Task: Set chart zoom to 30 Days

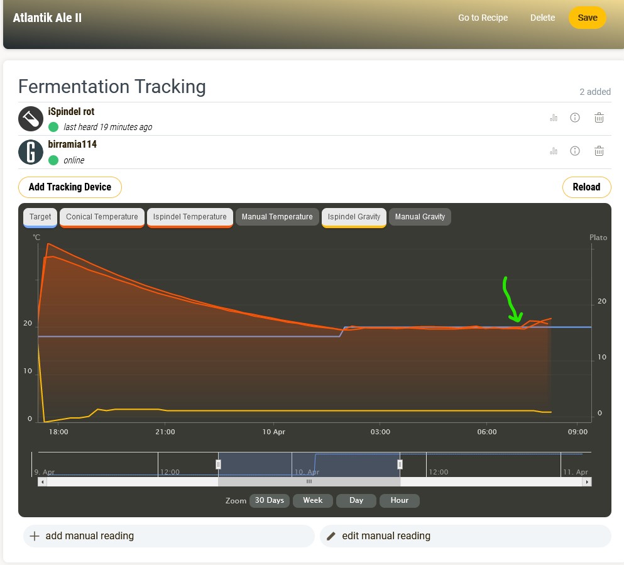Action: point(269,500)
